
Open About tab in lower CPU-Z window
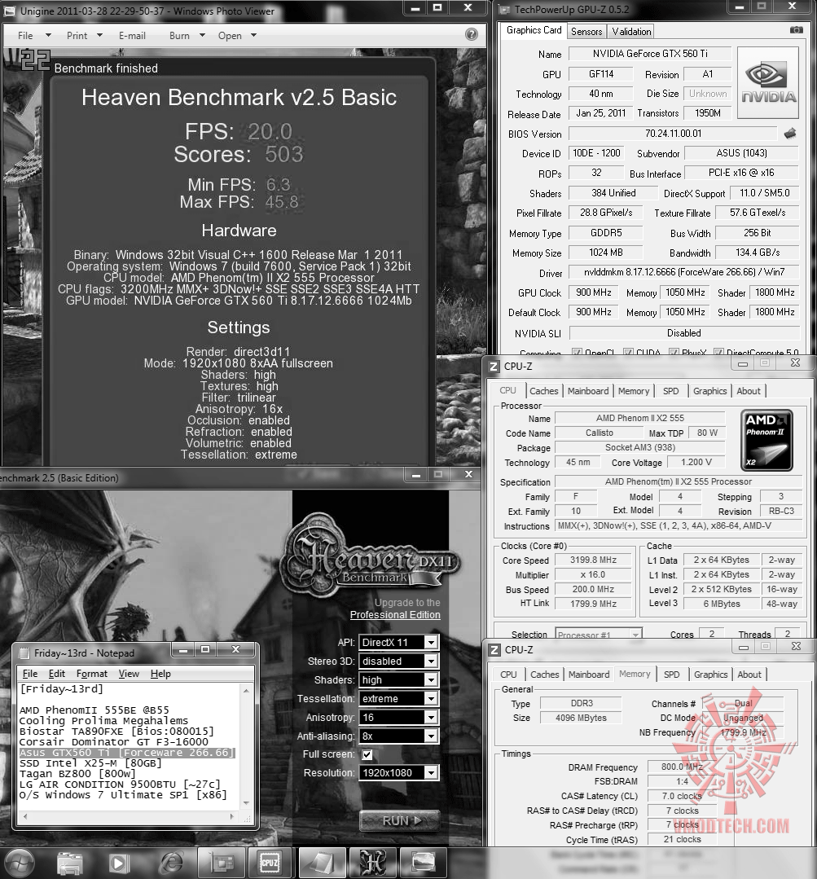749,675
